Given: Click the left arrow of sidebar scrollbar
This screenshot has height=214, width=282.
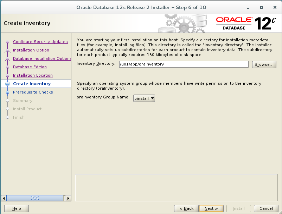Looking at the screenshot, I should pos(4,198).
